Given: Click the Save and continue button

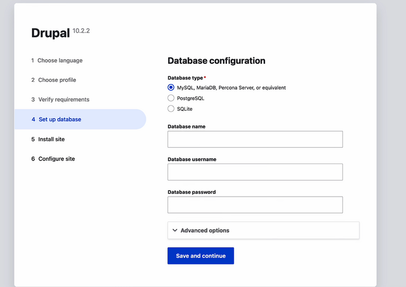Looking at the screenshot, I should 201,256.
